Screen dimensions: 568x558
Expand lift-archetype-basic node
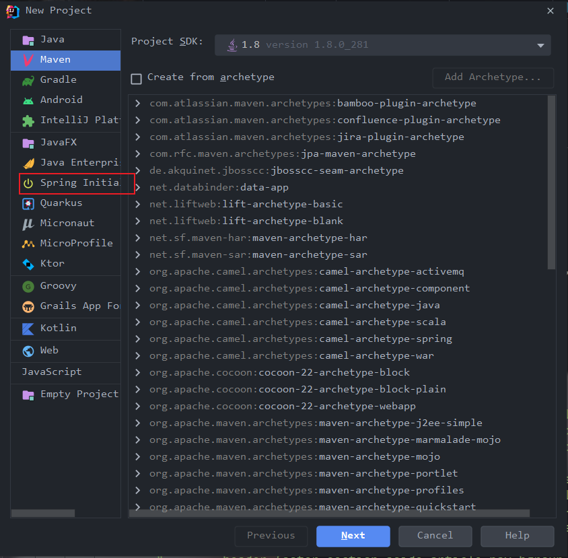click(x=138, y=205)
